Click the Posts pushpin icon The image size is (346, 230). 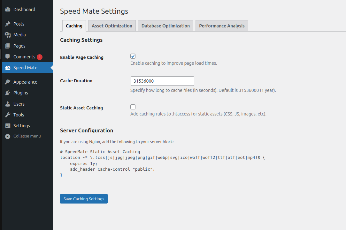[x=8, y=24]
